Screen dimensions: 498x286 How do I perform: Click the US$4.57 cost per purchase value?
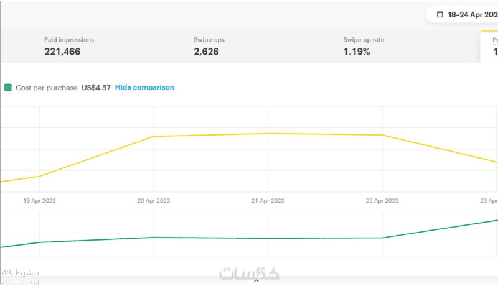[96, 88]
